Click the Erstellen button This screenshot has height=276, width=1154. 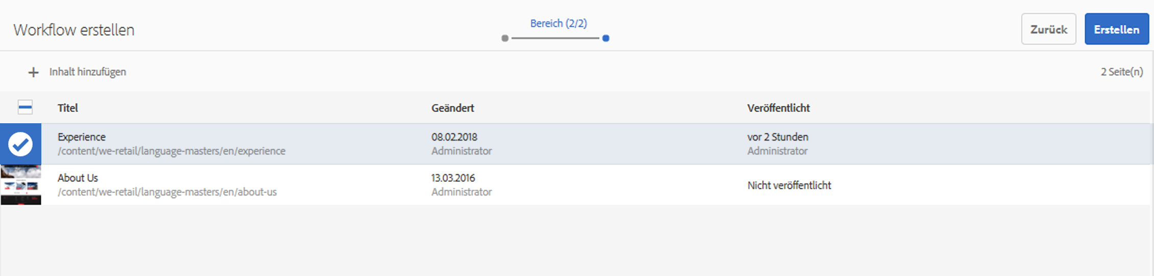[x=1116, y=30]
